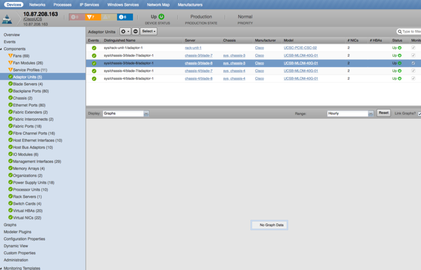
Task: Select Host Ethernet Interfaces (10) component
Action: click(37, 140)
